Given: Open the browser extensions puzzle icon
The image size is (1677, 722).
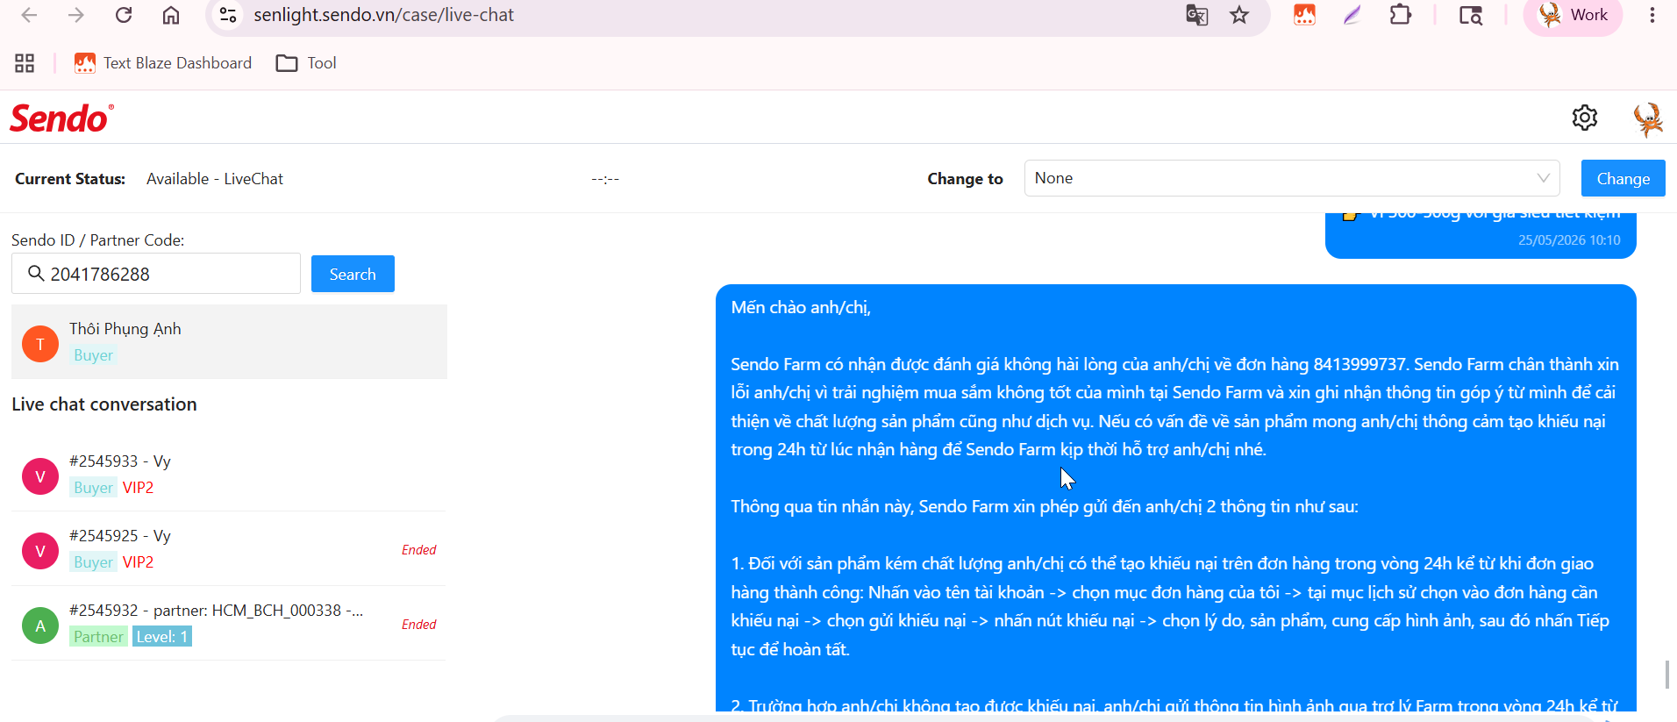Looking at the screenshot, I should [1401, 15].
